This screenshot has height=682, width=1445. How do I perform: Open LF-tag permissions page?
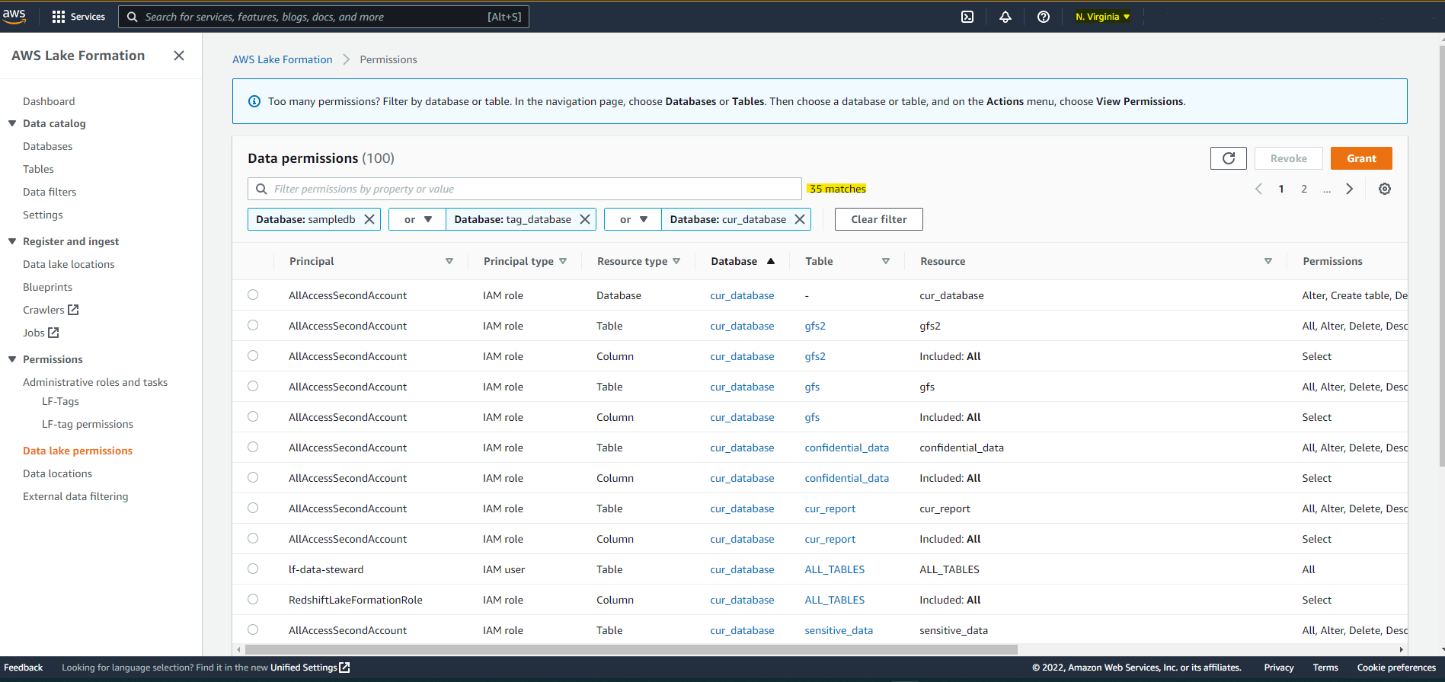click(88, 424)
